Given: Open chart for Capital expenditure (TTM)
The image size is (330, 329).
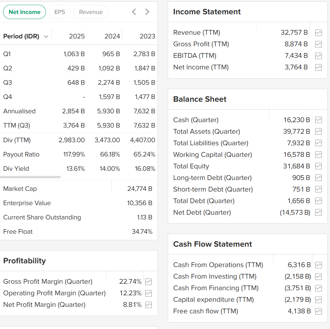Looking at the screenshot, I should point(318,300).
